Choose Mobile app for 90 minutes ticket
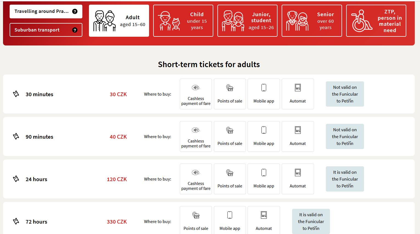 tap(264, 136)
